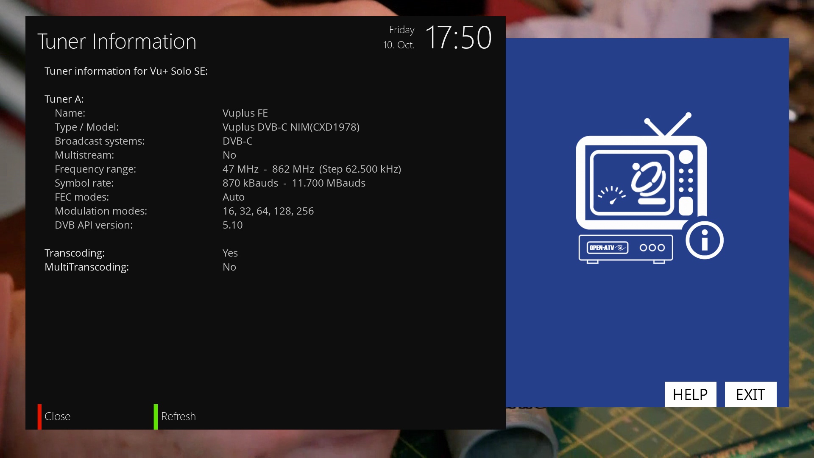Click 'Tuner information for Vu+ Solo SE:' line
The height and width of the screenshot is (458, 814).
(126, 71)
